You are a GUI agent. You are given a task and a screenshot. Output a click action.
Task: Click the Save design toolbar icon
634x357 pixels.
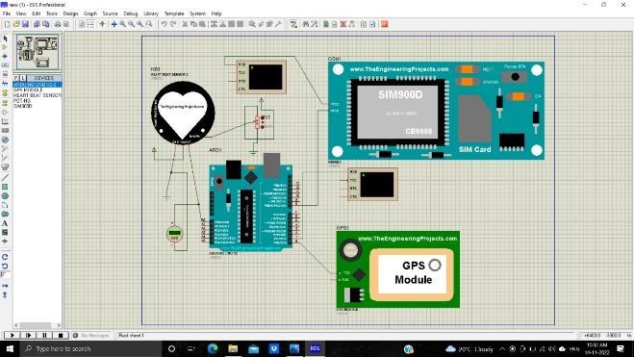click(x=25, y=24)
